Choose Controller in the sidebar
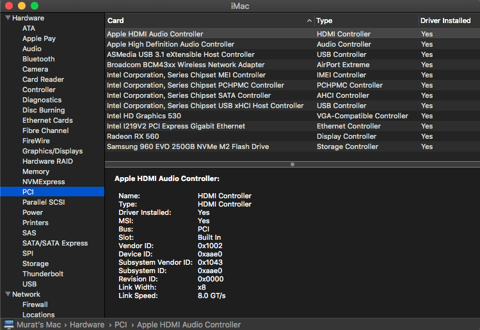This screenshot has width=480, height=330. (x=39, y=90)
